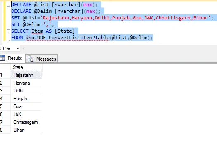Click the [State] alias in SELECT line
The image size is (217, 149).
64,31
